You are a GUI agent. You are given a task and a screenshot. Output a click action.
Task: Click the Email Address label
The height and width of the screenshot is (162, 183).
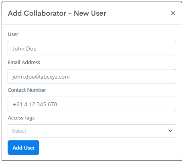coord(24,63)
